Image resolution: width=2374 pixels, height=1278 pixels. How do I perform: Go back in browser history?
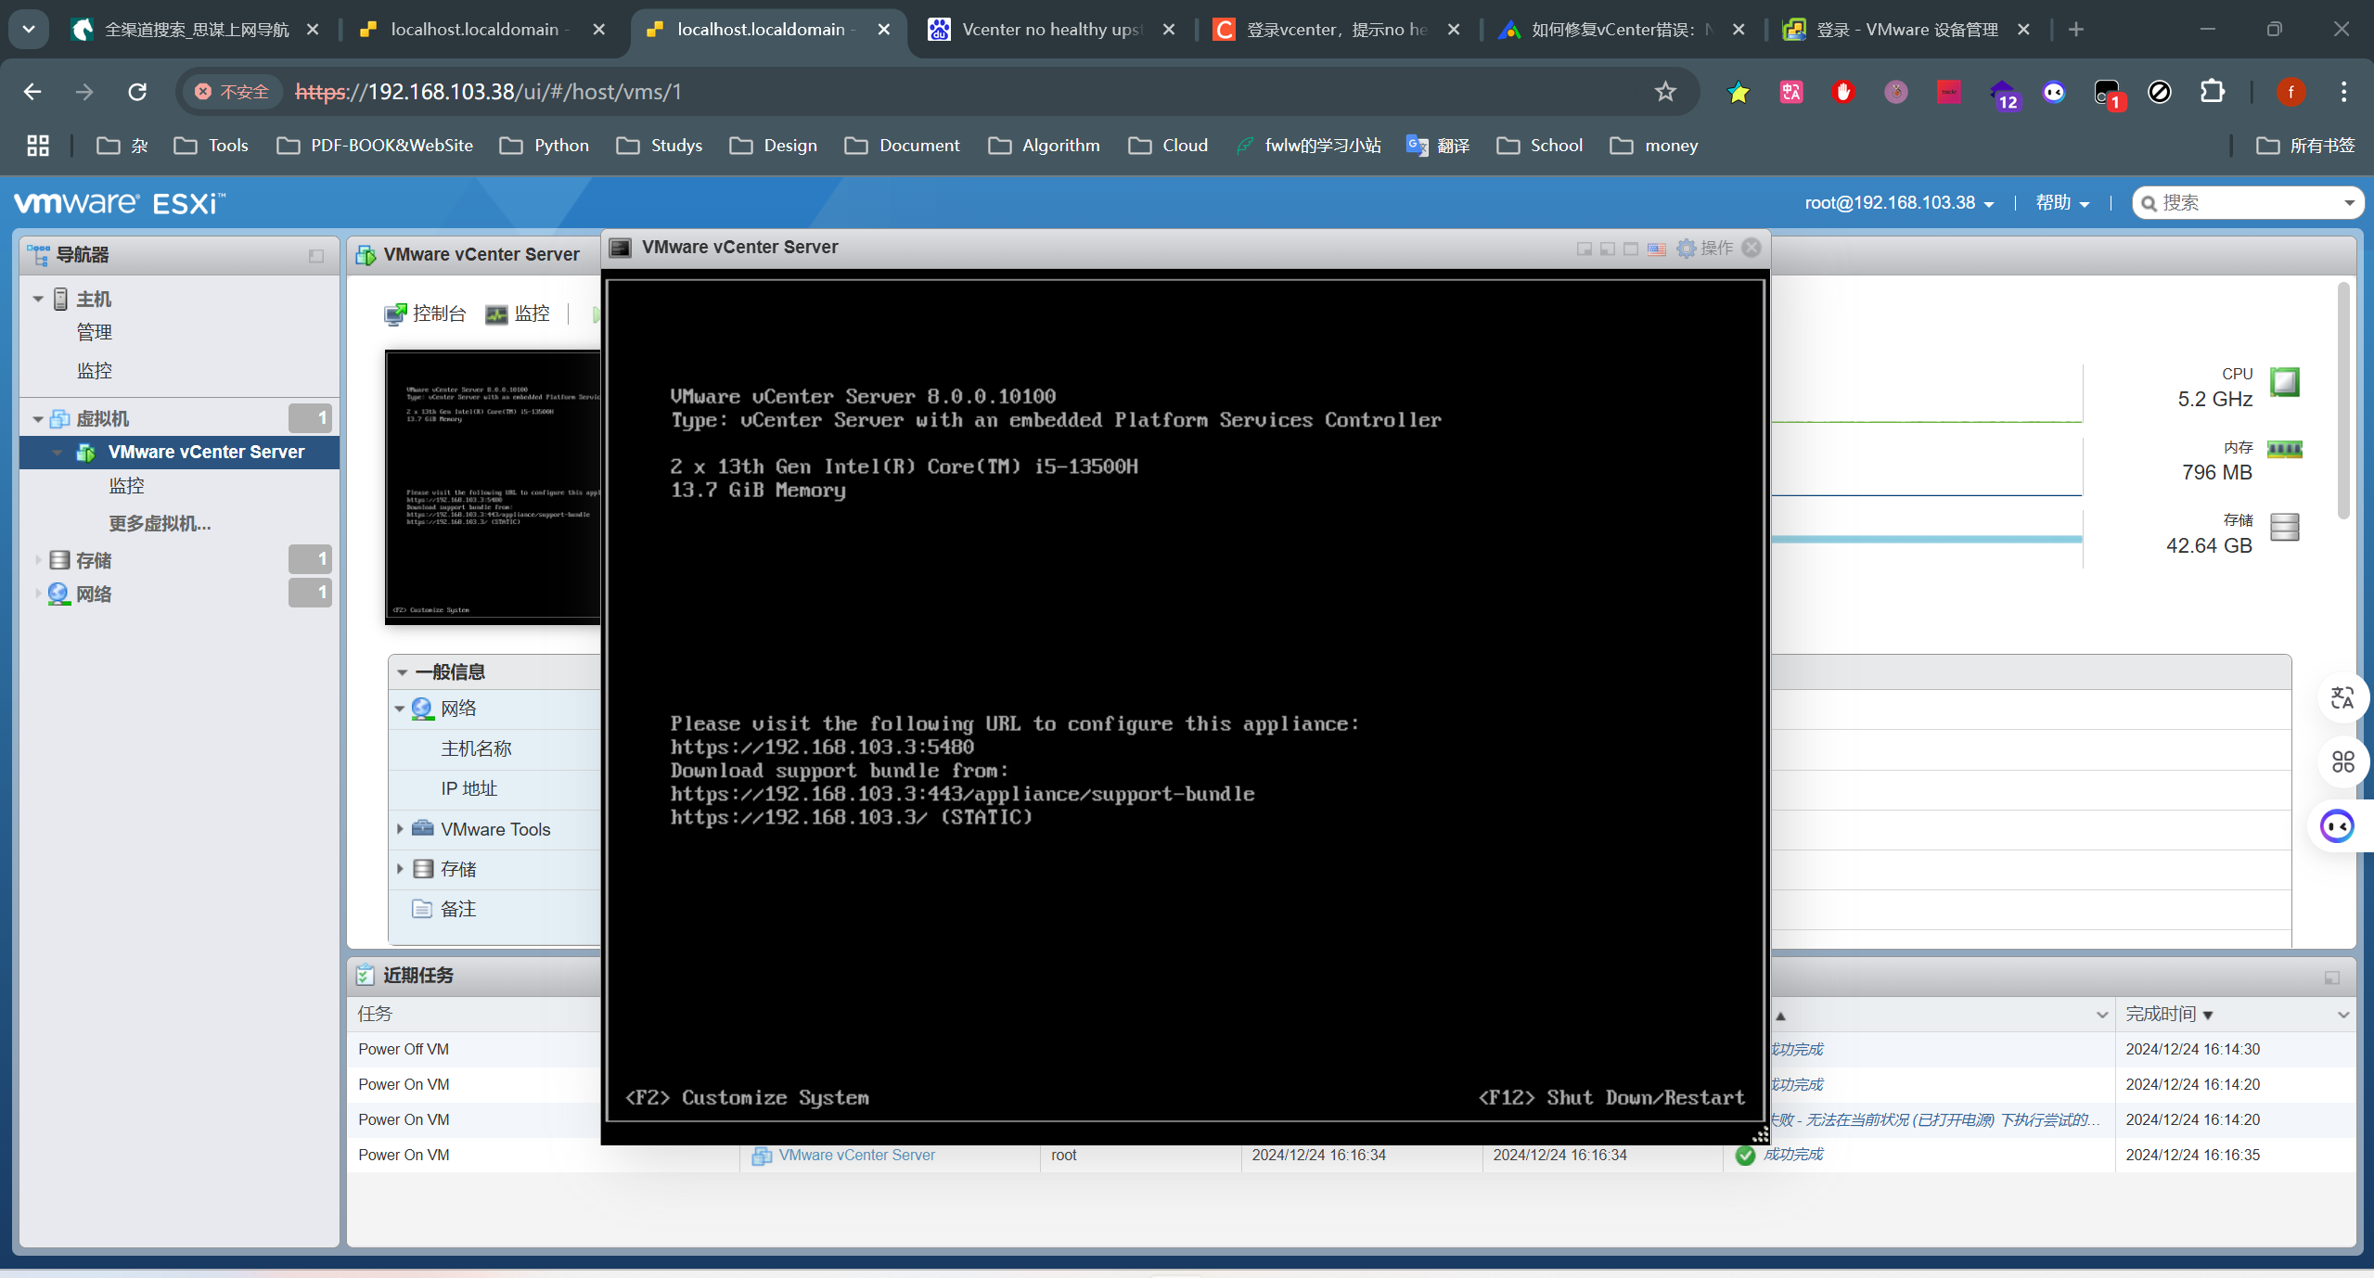(x=32, y=92)
